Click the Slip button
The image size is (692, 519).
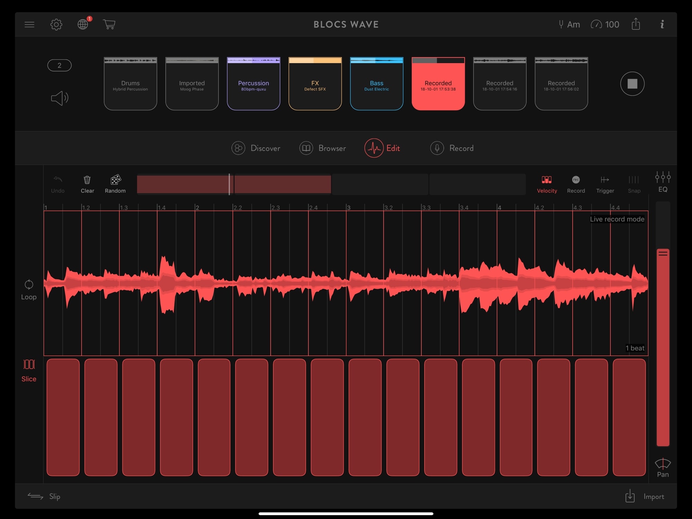point(44,496)
